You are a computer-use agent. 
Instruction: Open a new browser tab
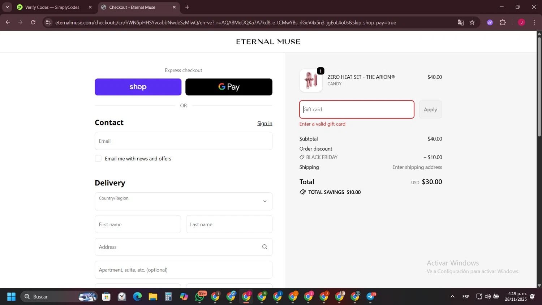coord(187,7)
